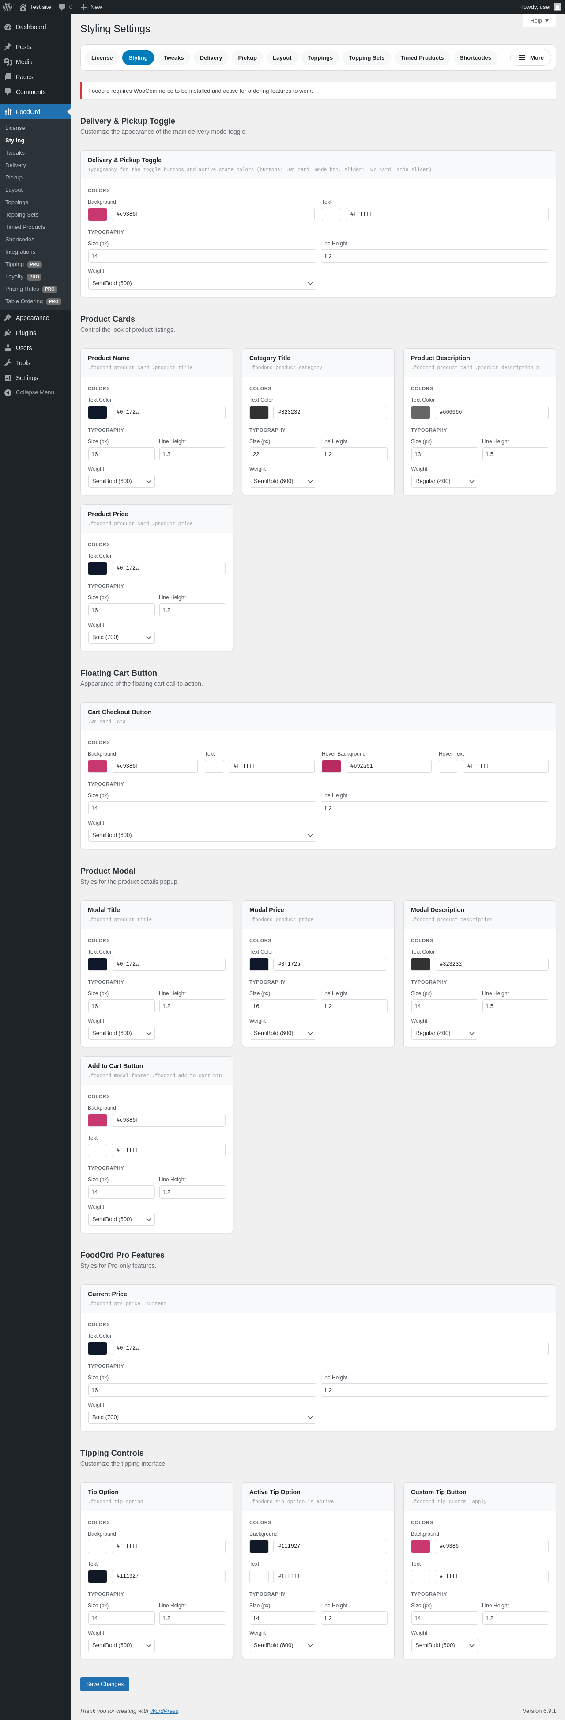
Task: Open the More tabs menu
Action: [x=530, y=58]
